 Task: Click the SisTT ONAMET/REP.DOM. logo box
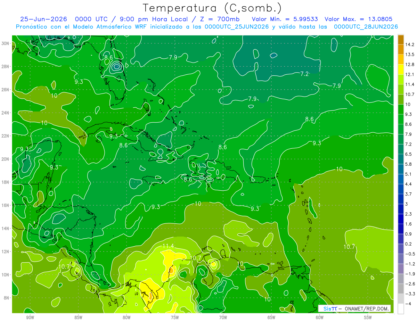tap(355, 308)
